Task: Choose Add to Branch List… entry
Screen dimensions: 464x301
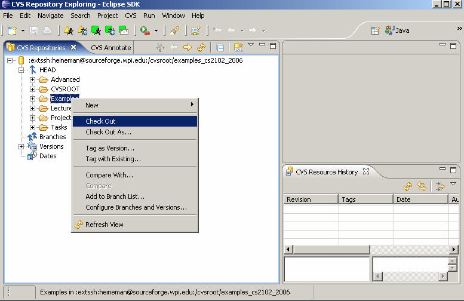Action: [135, 196]
